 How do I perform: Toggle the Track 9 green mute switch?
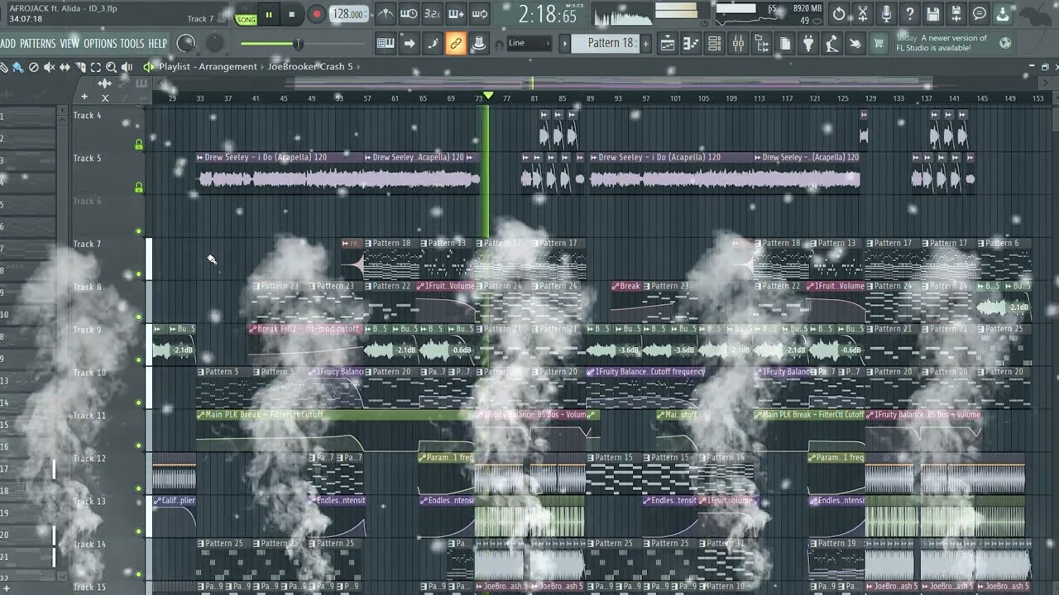click(x=138, y=359)
